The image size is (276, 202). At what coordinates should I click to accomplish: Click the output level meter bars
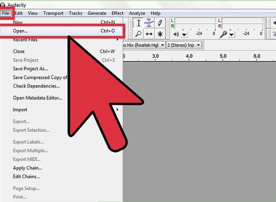[x=195, y=23]
